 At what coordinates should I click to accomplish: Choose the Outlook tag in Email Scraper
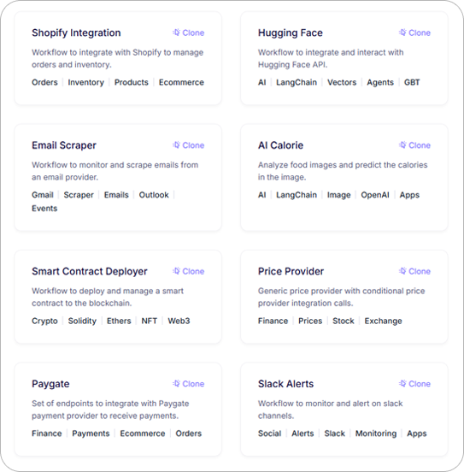(x=154, y=195)
